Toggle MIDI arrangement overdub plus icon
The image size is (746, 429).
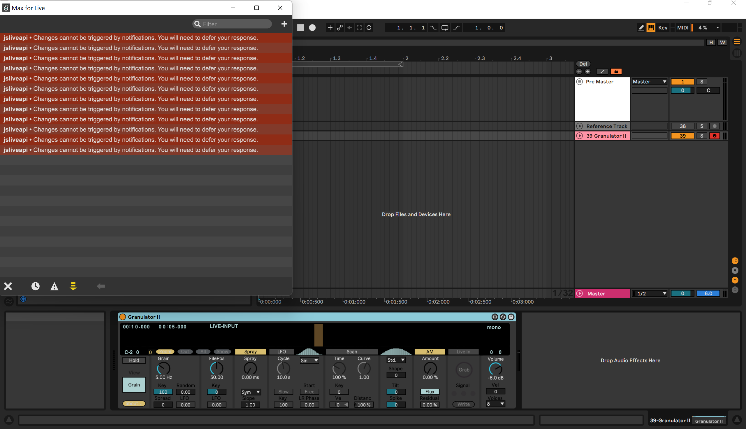(330, 28)
